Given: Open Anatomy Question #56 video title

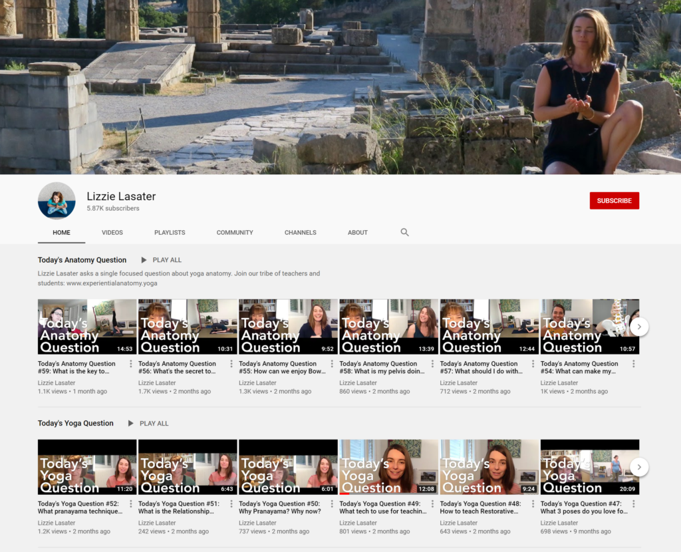Looking at the screenshot, I should click(x=177, y=367).
